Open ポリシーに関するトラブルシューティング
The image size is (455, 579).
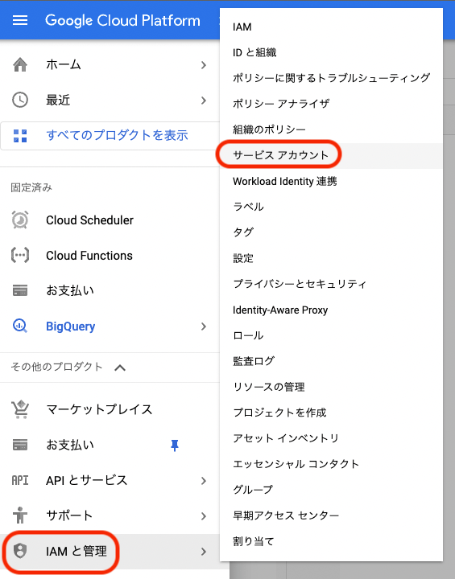(331, 78)
